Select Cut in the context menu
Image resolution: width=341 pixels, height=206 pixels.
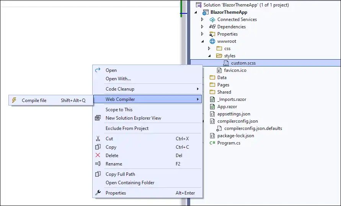[148, 138]
